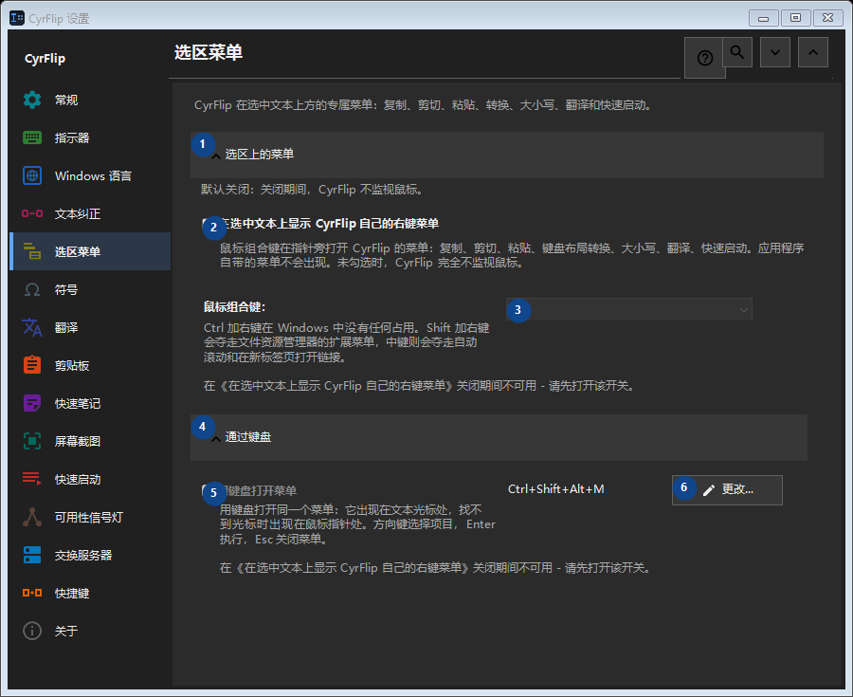This screenshot has width=853, height=697.
Task: Click the 关于 info icon
Action: [32, 632]
